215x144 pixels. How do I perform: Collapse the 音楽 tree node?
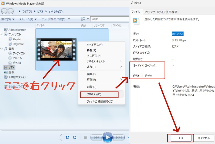(x=2, y=49)
